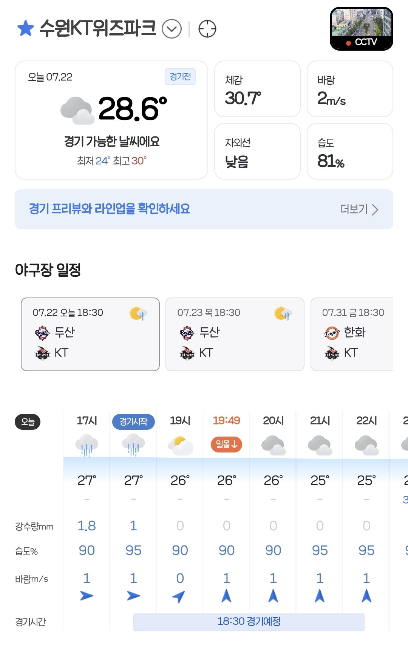Click the 일몰 sunset badge at 19:49
The width and height of the screenshot is (408, 646).
(x=226, y=444)
